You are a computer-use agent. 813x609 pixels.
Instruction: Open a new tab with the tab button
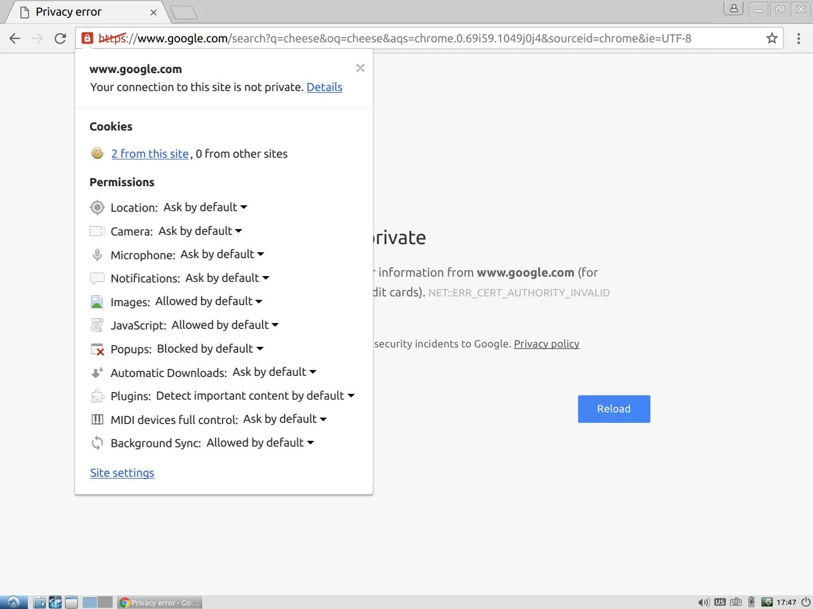pyautogui.click(x=184, y=13)
